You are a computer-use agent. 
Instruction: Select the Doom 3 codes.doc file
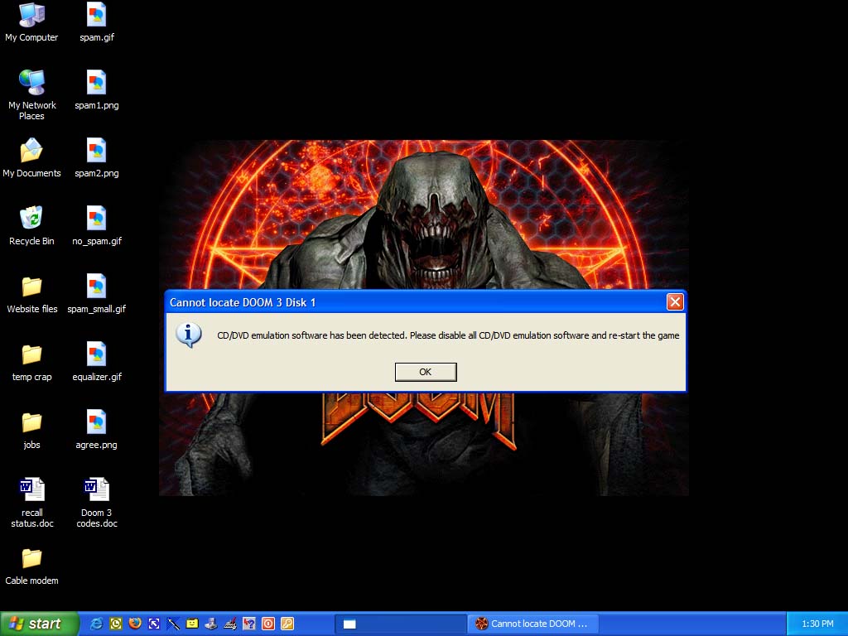click(x=96, y=490)
